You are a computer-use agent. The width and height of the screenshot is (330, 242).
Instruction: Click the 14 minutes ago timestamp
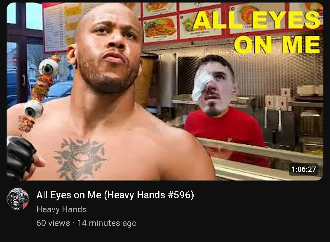(107, 223)
